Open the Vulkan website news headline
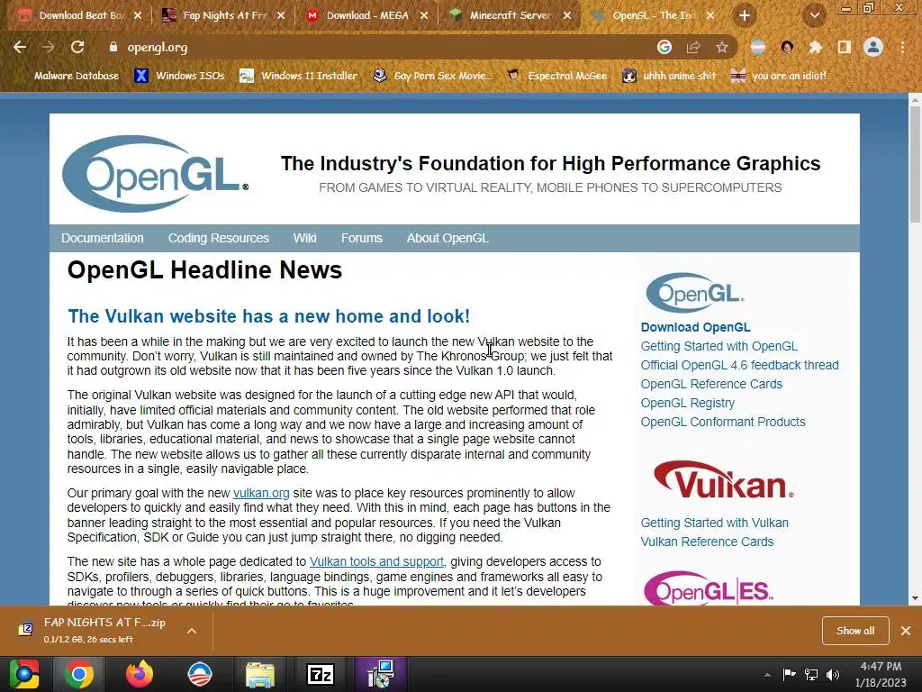 click(268, 316)
